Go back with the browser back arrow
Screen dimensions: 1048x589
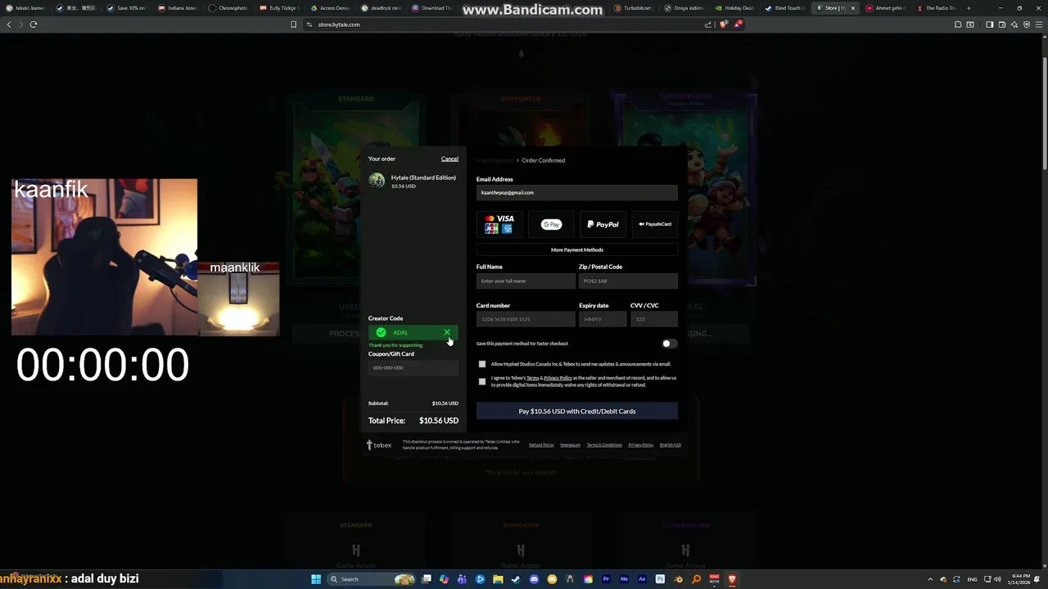click(x=9, y=25)
